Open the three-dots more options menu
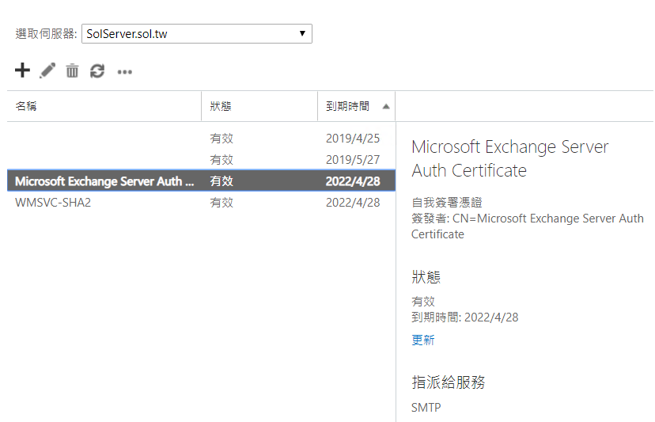 click(124, 72)
